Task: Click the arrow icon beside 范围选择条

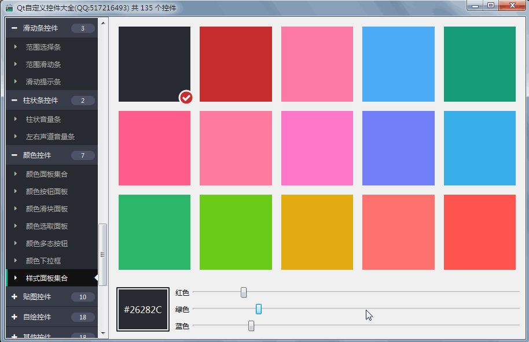Action: pos(16,47)
